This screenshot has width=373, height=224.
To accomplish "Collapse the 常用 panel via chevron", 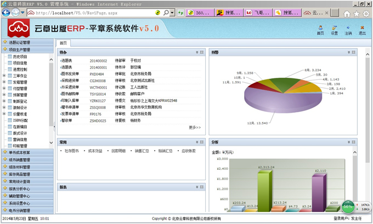I will click(197, 142).
